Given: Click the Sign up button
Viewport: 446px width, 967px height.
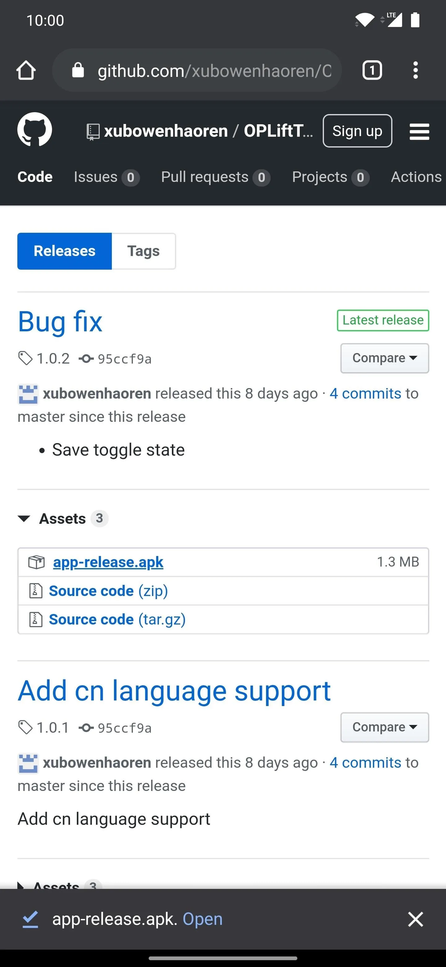Looking at the screenshot, I should (357, 131).
